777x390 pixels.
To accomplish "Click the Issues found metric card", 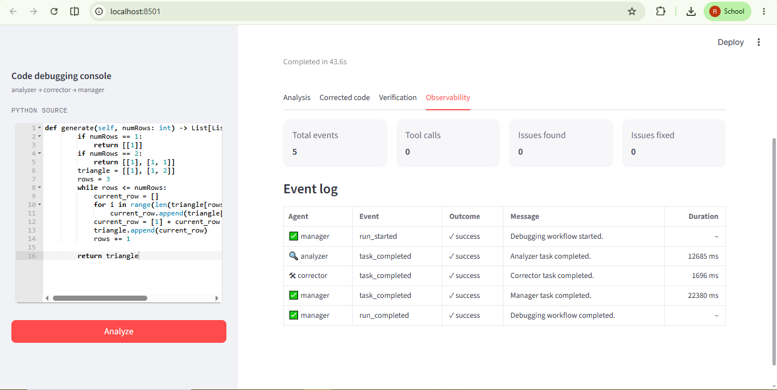I will pyautogui.click(x=561, y=143).
